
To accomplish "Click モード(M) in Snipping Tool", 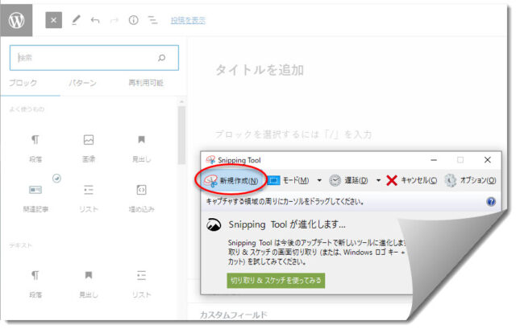I will coord(289,180).
